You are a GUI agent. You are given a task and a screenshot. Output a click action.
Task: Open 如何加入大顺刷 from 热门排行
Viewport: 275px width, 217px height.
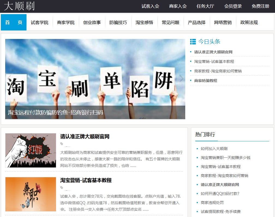point(214,148)
